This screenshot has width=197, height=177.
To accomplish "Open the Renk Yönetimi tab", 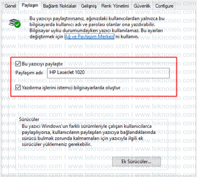I will 115,6.
